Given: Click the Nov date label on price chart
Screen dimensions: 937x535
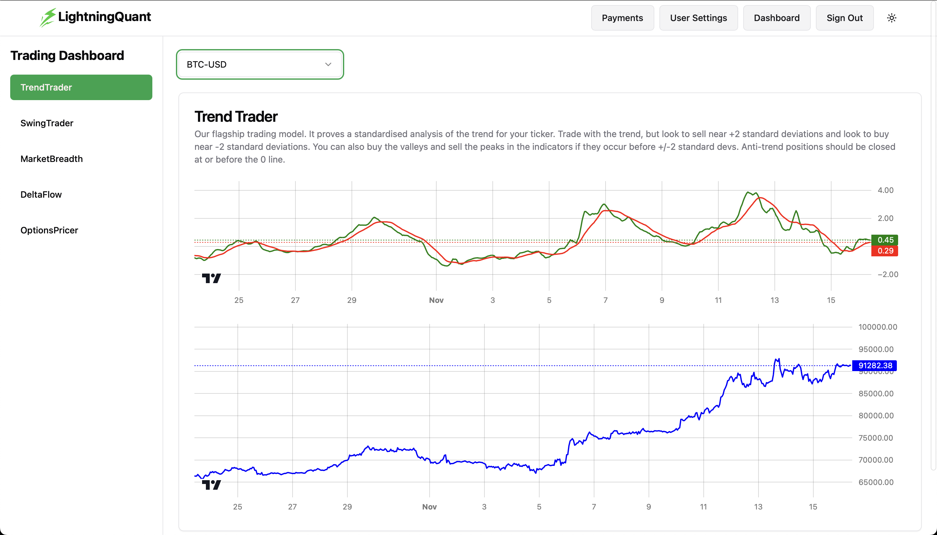Looking at the screenshot, I should (429, 507).
